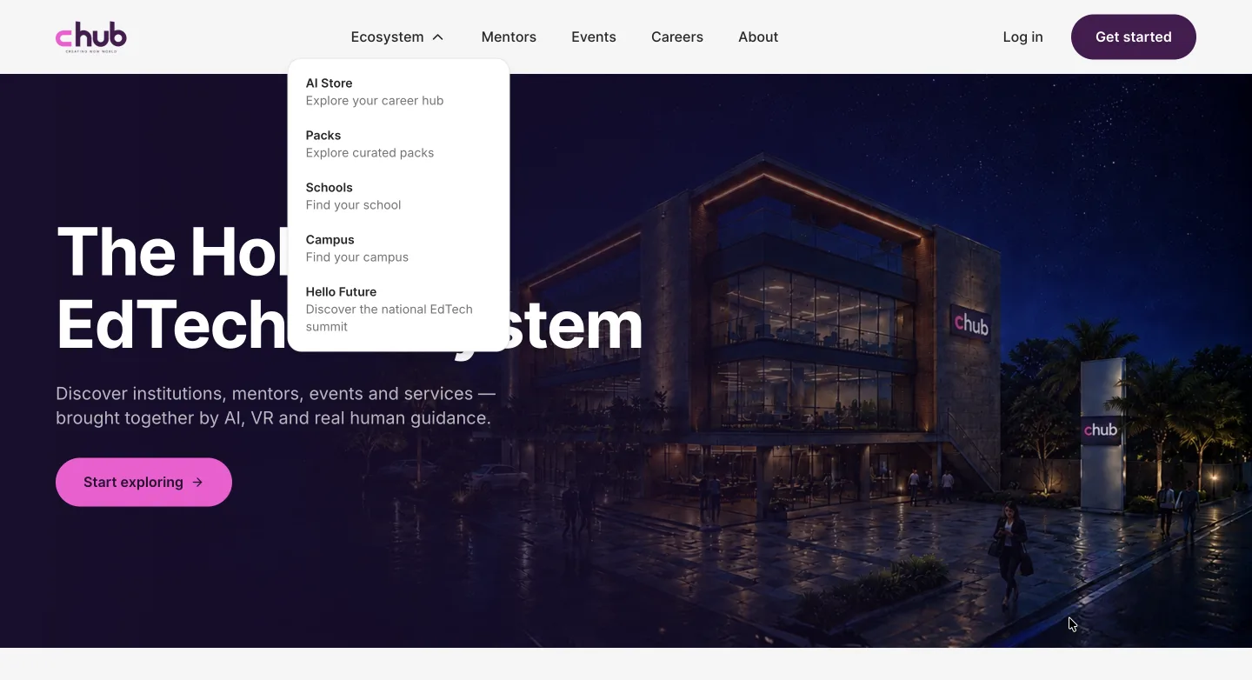Click the Get started button

point(1134,37)
